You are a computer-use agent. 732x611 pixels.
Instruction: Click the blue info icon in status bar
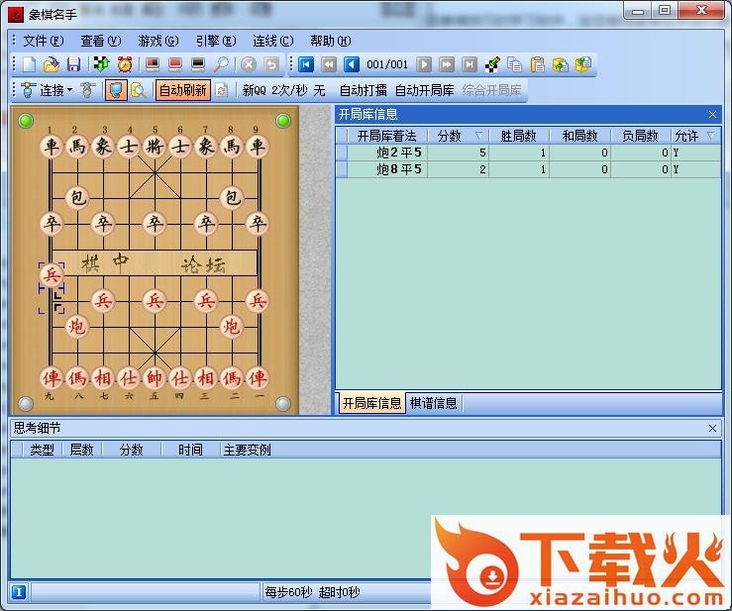[18, 592]
